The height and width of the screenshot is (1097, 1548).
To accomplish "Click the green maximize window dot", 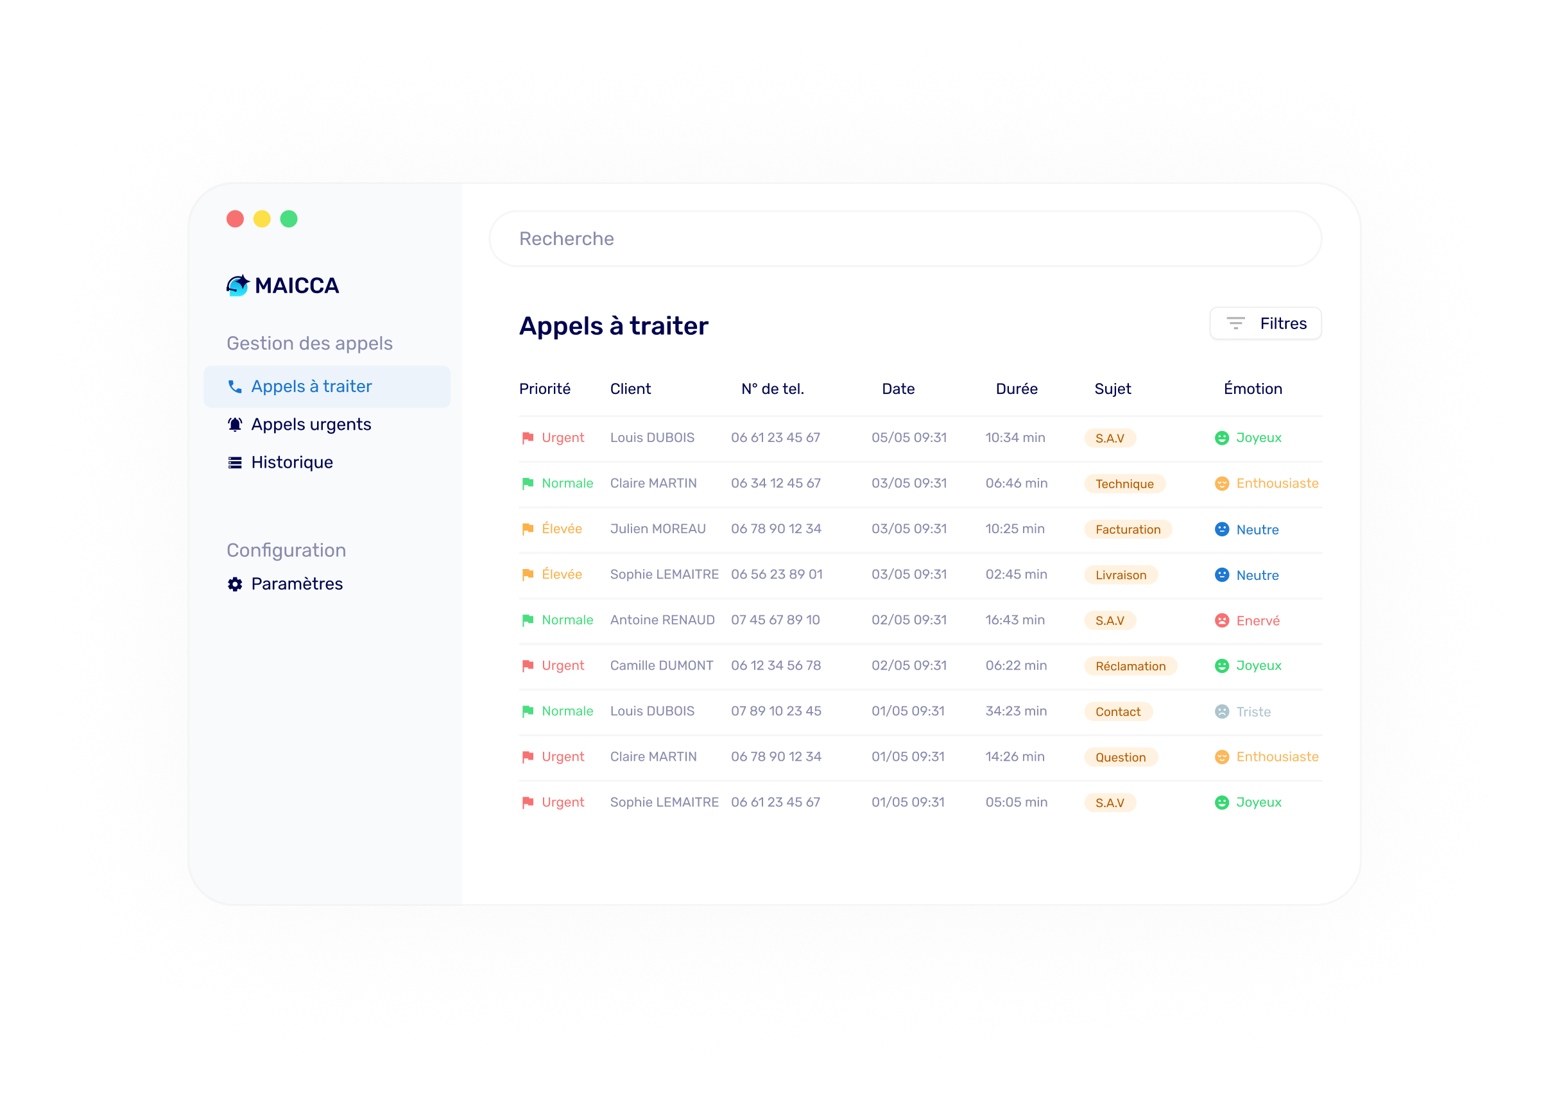I will pos(289,219).
